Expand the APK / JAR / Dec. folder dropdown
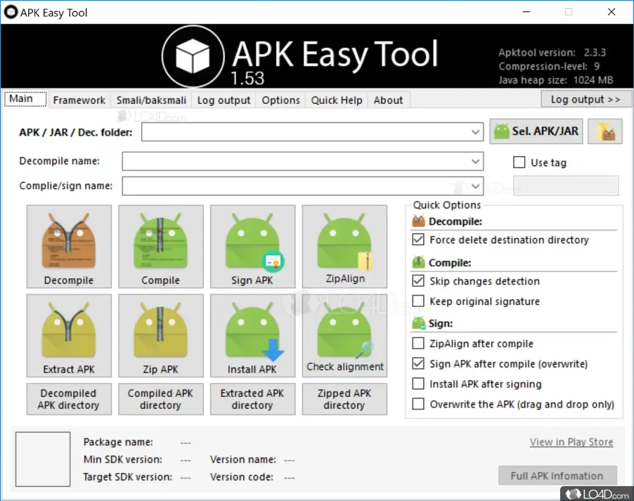The width and height of the screenshot is (634, 501). (x=476, y=132)
